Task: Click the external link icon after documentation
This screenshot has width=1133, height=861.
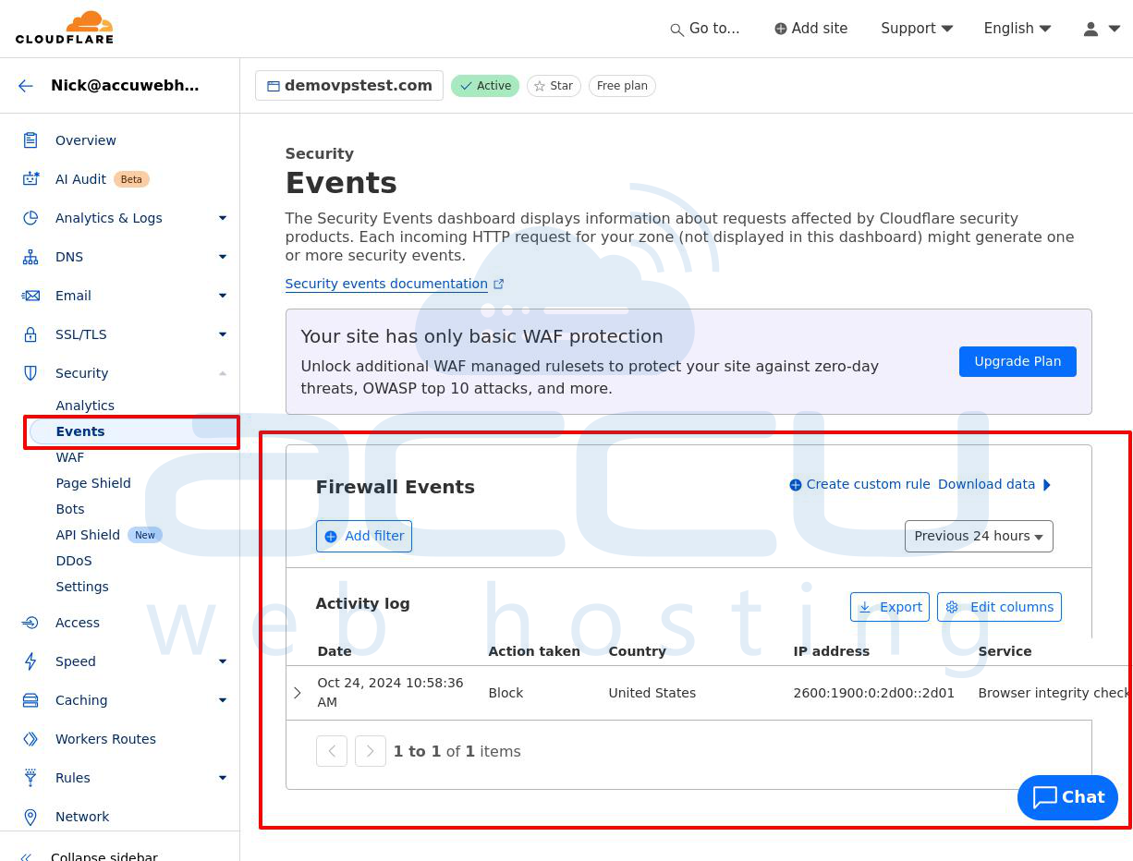Action: 499,285
